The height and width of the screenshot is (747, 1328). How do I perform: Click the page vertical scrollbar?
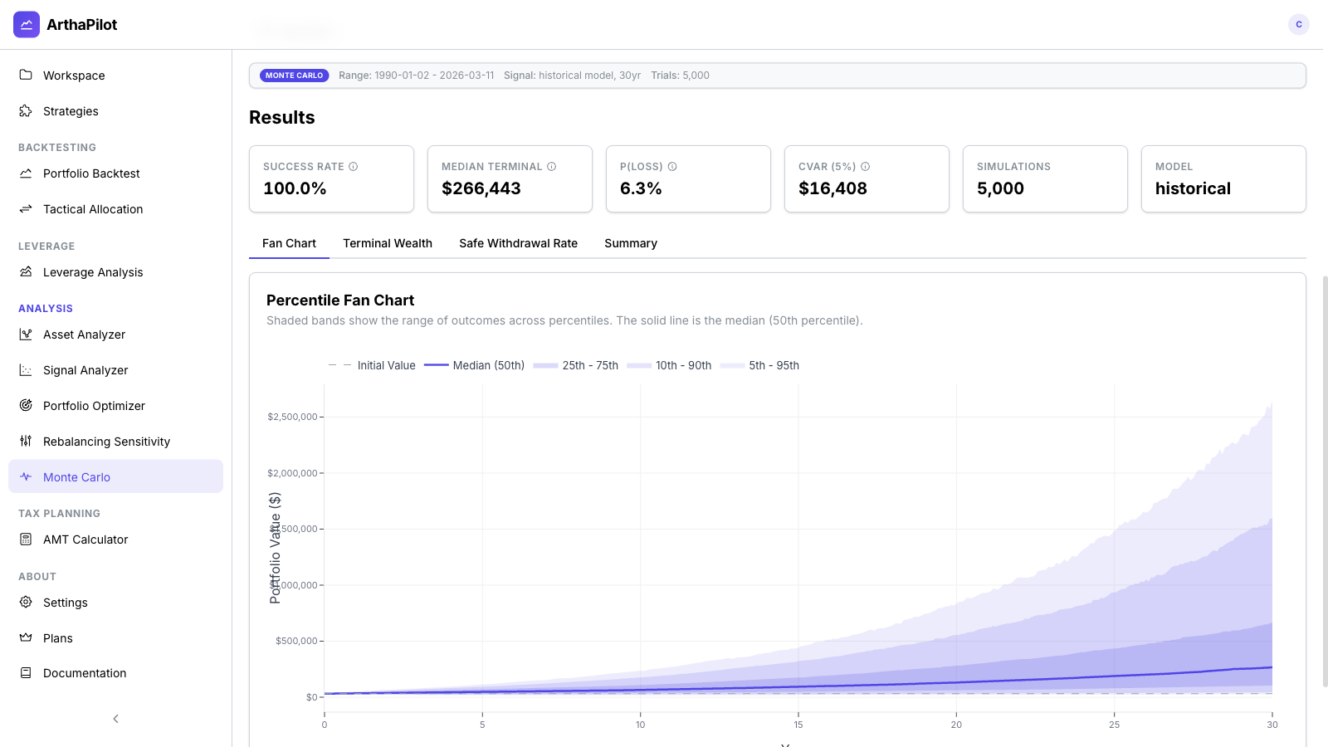(1325, 481)
